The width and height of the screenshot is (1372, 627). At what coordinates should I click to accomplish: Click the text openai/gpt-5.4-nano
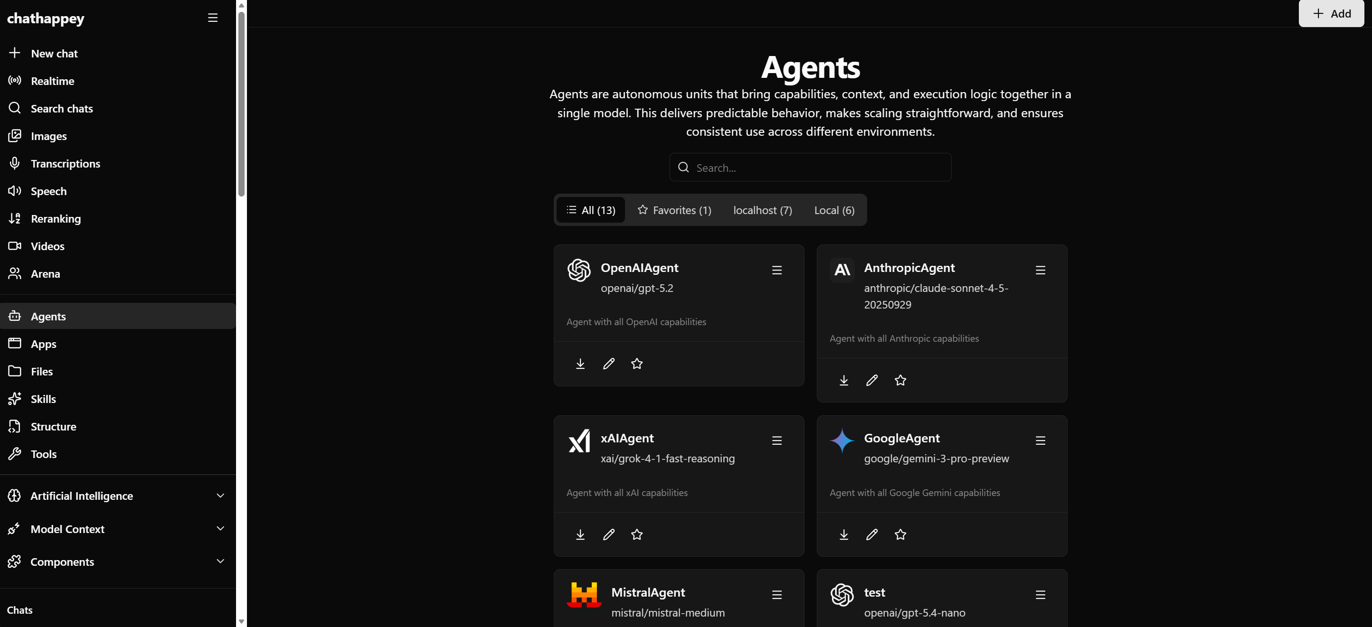click(914, 613)
